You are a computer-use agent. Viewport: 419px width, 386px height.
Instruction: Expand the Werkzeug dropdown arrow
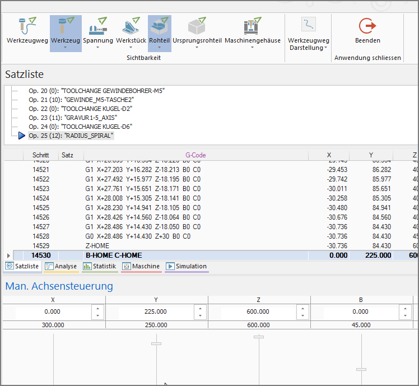[x=65, y=48]
